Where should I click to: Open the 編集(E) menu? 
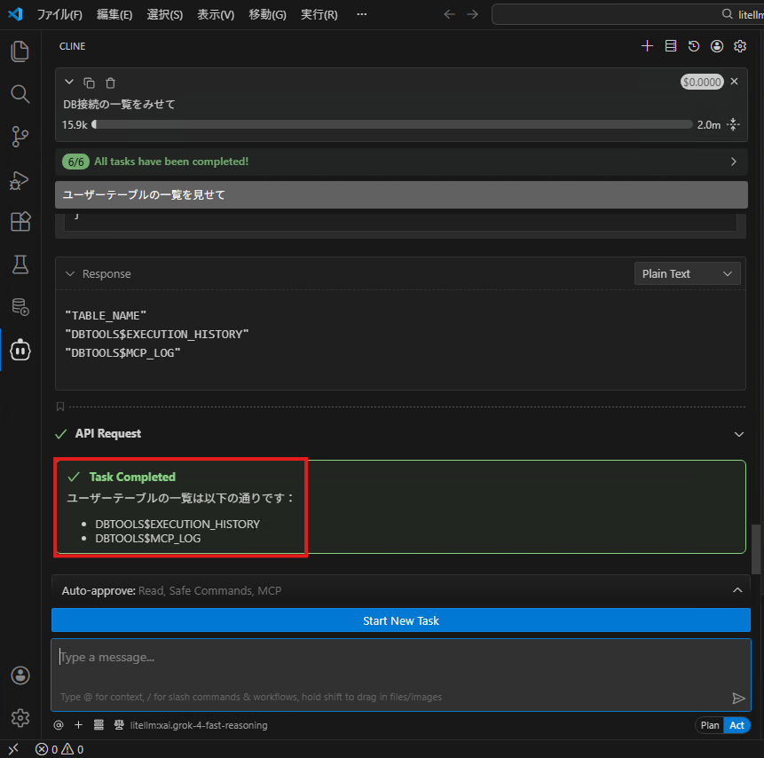pos(114,14)
